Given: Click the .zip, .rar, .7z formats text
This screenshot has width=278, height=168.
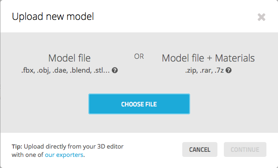Looking at the screenshot, I should tap(204, 70).
